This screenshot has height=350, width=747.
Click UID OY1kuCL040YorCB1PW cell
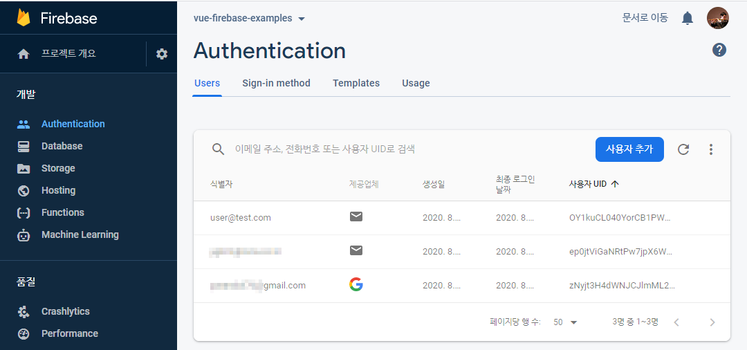click(620, 218)
